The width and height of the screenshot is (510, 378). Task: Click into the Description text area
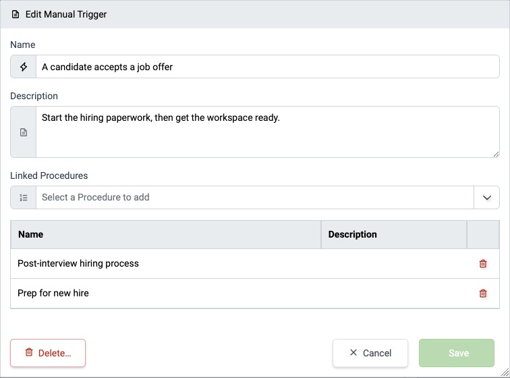point(267,132)
